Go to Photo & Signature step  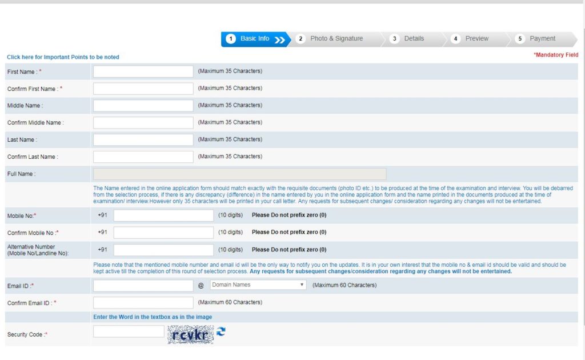[x=336, y=39]
